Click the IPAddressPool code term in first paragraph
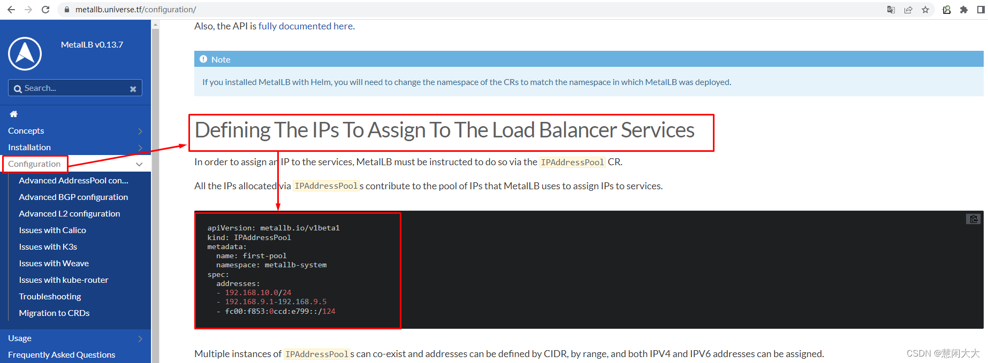The height and width of the screenshot is (363, 988). click(572, 163)
